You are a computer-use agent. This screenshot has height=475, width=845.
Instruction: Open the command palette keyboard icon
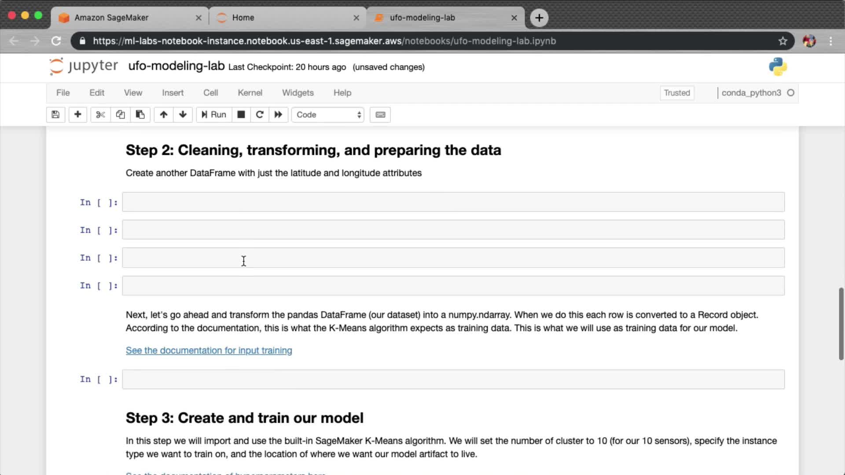click(x=380, y=115)
